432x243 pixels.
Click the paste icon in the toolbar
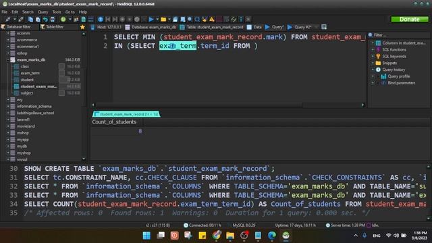38,20
